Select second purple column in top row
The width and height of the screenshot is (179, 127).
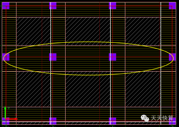pos(53,6)
